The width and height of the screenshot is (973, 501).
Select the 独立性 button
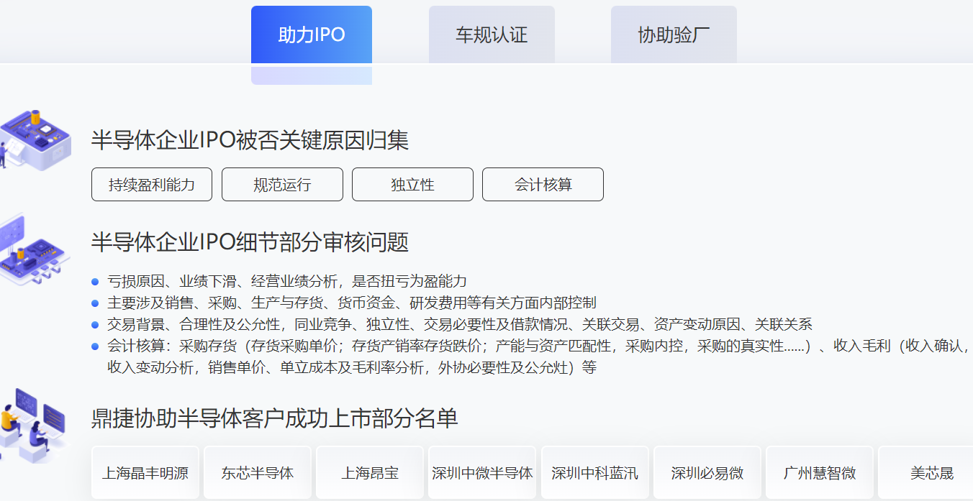coord(412,185)
